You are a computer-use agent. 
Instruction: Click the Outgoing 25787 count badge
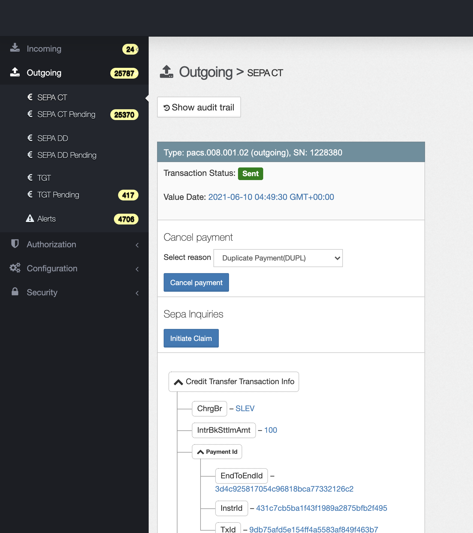coord(124,73)
